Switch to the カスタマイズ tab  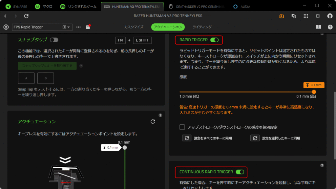point(134,27)
